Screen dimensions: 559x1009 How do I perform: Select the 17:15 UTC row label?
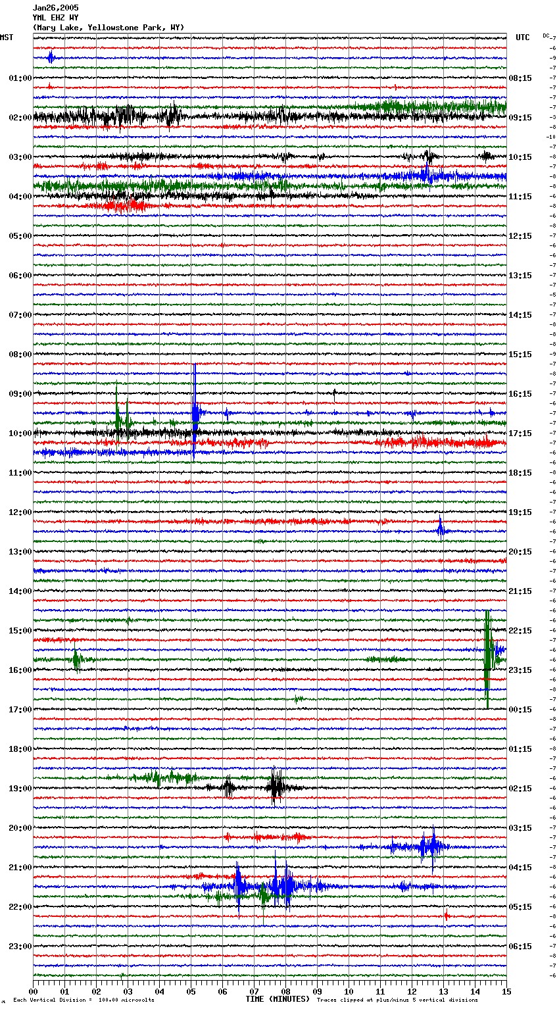(x=520, y=433)
